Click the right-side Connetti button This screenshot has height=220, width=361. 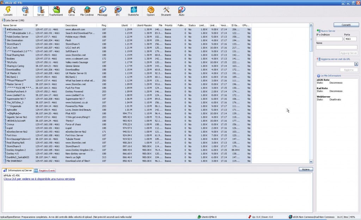[346, 25]
